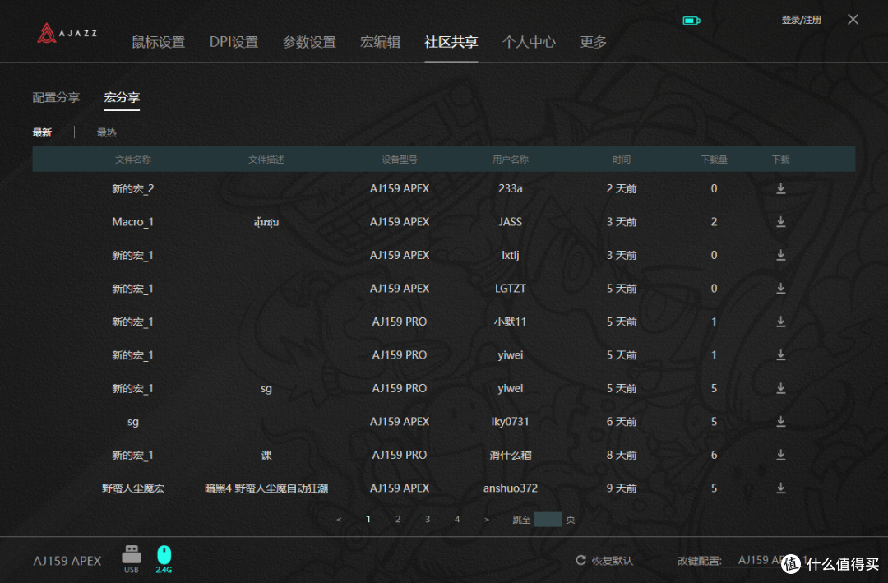Click the username LGTZT
This screenshot has height=583, width=888.
(x=511, y=289)
